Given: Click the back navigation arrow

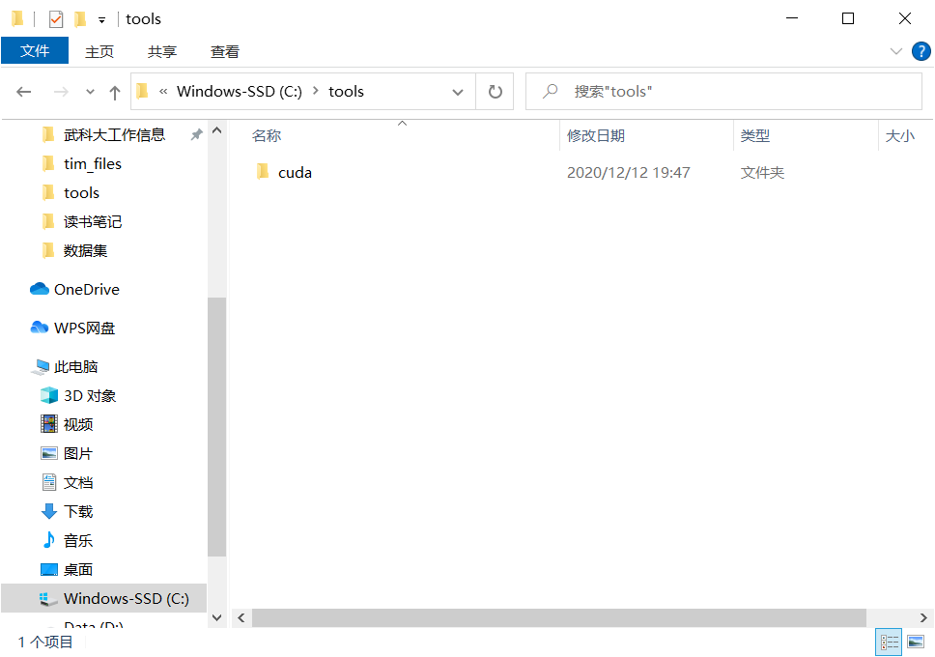Looking at the screenshot, I should pyautogui.click(x=24, y=91).
